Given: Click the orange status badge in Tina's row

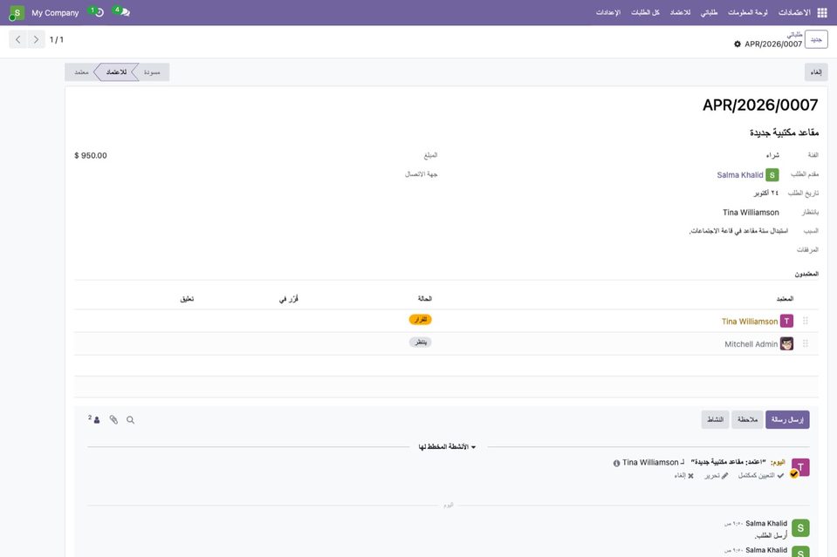Looking at the screenshot, I should pyautogui.click(x=421, y=320).
